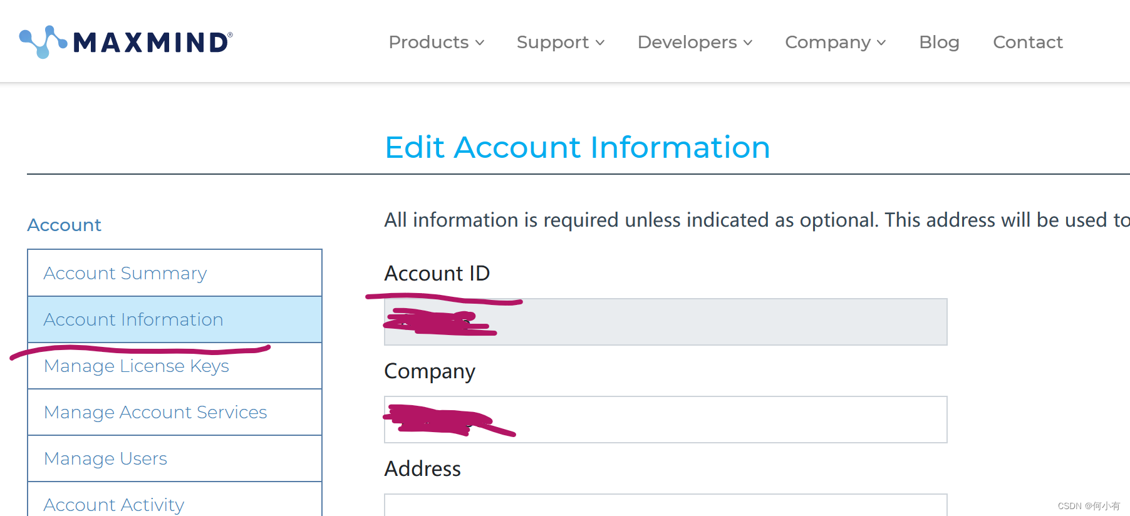Expand the Support dropdown chevron

(600, 43)
